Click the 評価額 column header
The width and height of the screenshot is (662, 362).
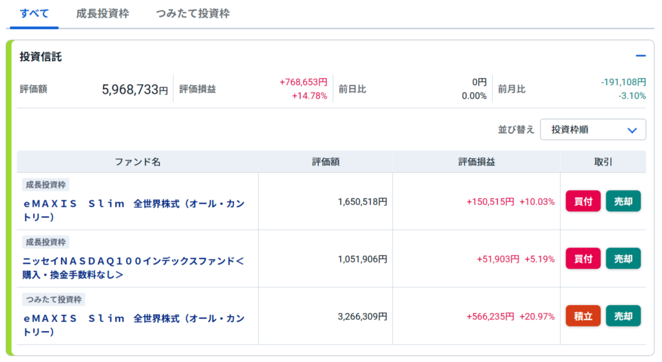coord(326,162)
